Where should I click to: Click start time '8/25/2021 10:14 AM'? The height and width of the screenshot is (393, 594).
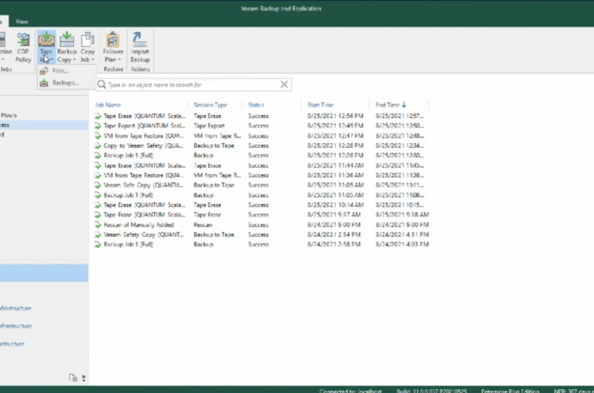[335, 205]
